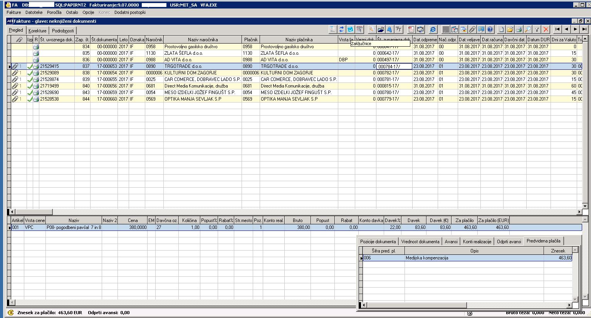Viewport: 591px width, 318px height.
Task: Refresh the invoice list
Action: [341, 29]
